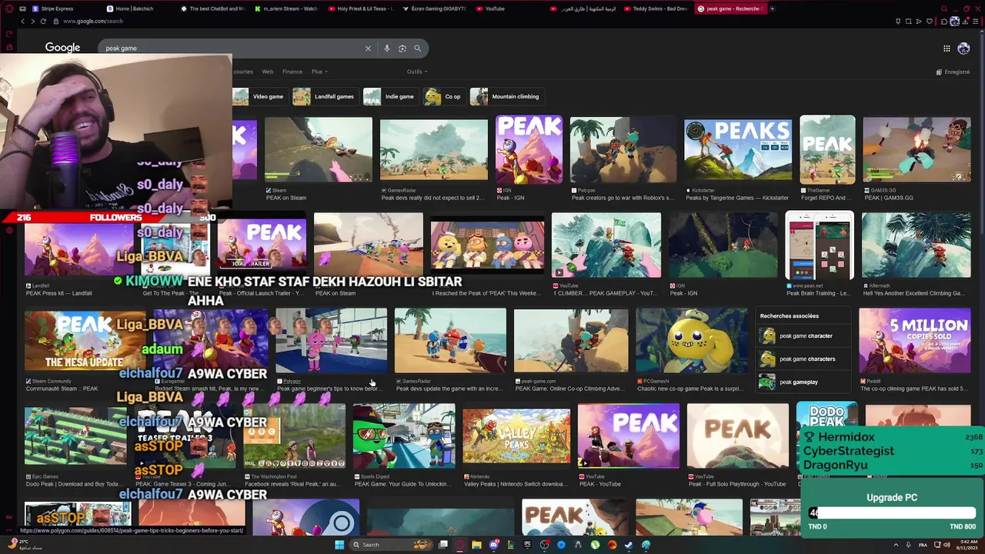Open the 'PEAK | GAM3S.GG' image

tap(917, 150)
